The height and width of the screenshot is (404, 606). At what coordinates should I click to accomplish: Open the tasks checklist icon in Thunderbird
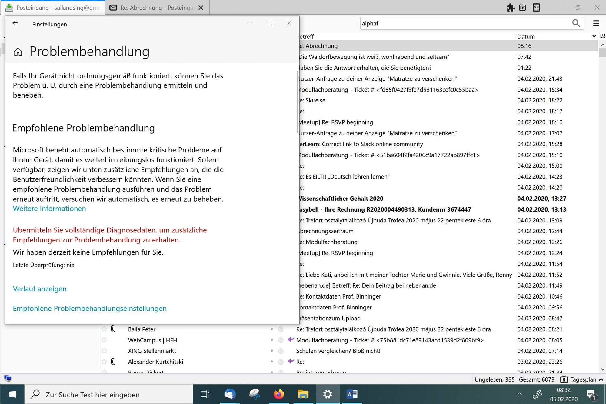click(x=536, y=8)
